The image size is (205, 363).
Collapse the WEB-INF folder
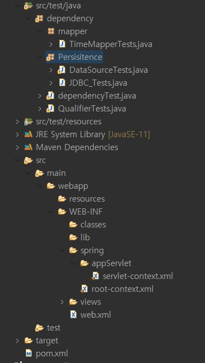click(x=51, y=212)
